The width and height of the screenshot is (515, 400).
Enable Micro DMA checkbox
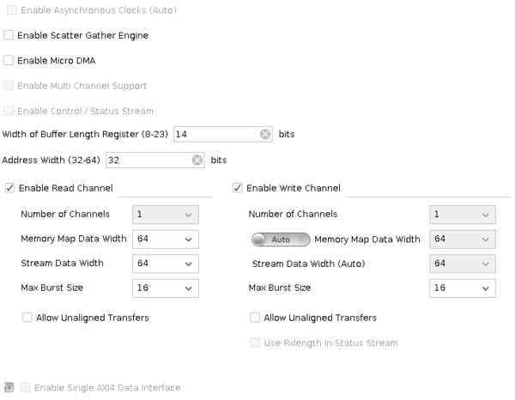pos(9,61)
